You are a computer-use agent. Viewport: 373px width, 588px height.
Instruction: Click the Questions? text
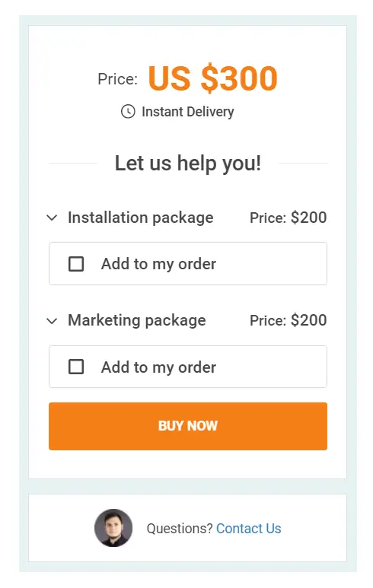[180, 529]
